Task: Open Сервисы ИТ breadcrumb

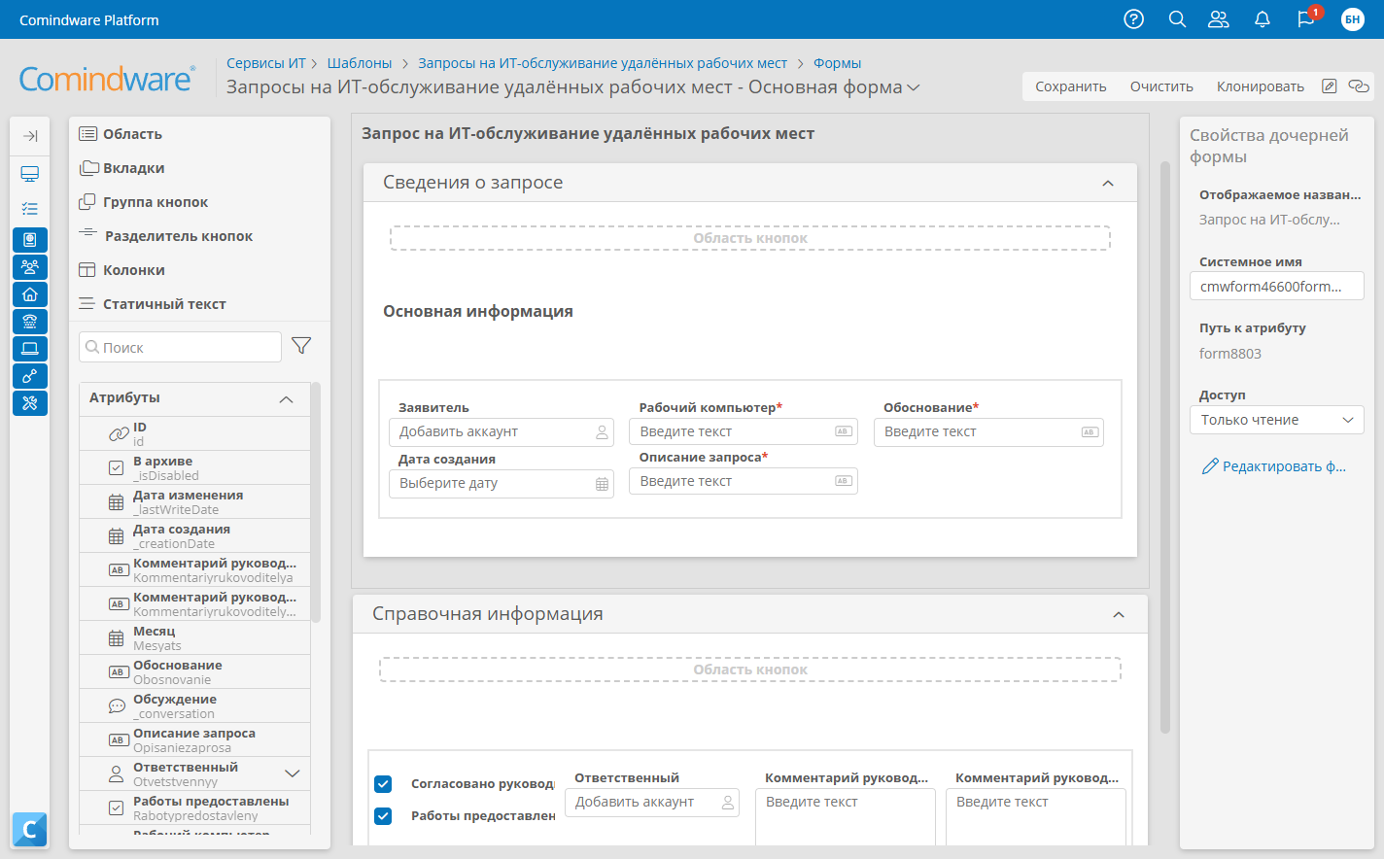Action: click(266, 63)
